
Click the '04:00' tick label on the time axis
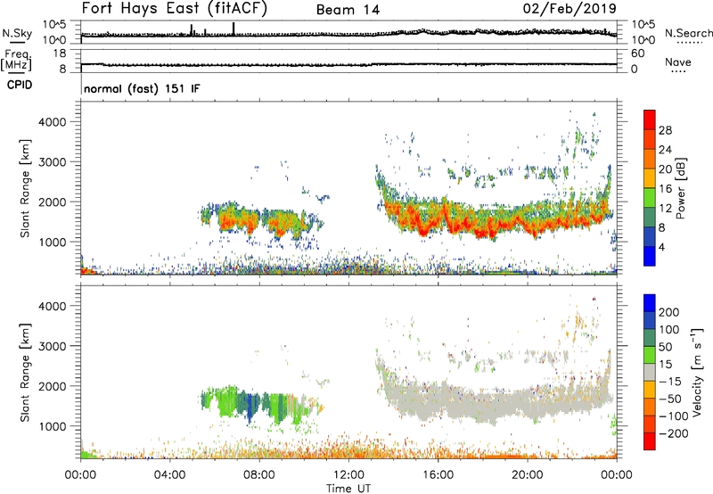pos(169,475)
